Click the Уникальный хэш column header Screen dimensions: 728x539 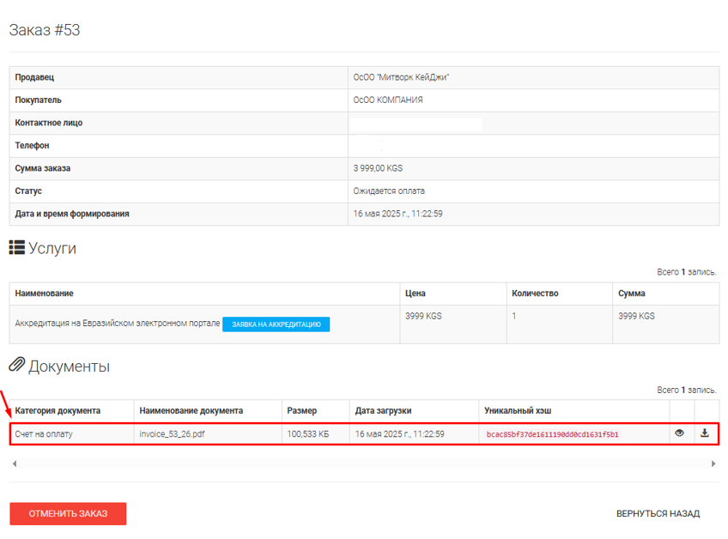[518, 410]
